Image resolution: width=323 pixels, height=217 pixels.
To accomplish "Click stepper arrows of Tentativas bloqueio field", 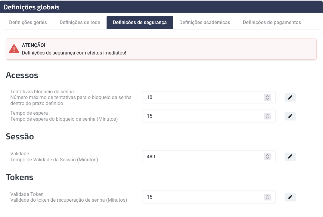I will click(267, 98).
